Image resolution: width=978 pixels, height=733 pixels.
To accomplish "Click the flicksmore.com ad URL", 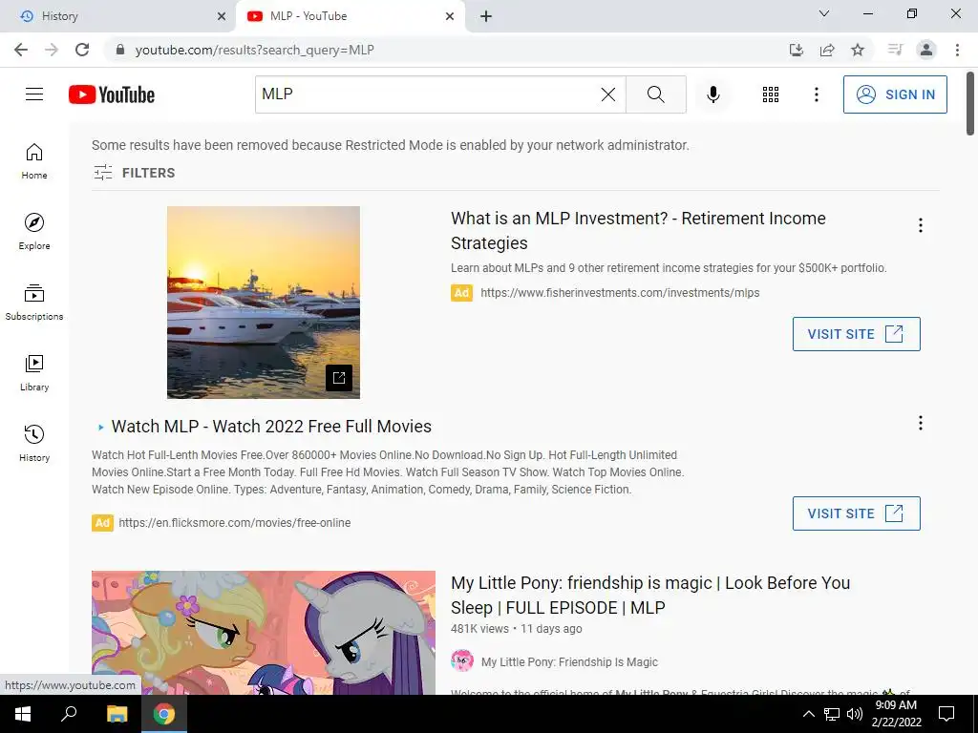I will tap(235, 523).
